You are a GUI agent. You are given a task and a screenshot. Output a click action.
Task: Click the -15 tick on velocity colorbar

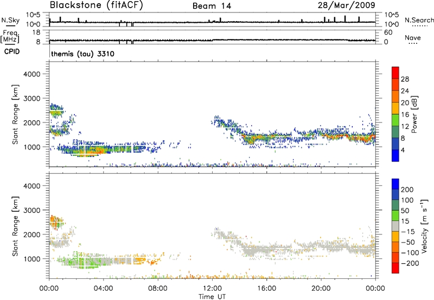[x=408, y=231]
